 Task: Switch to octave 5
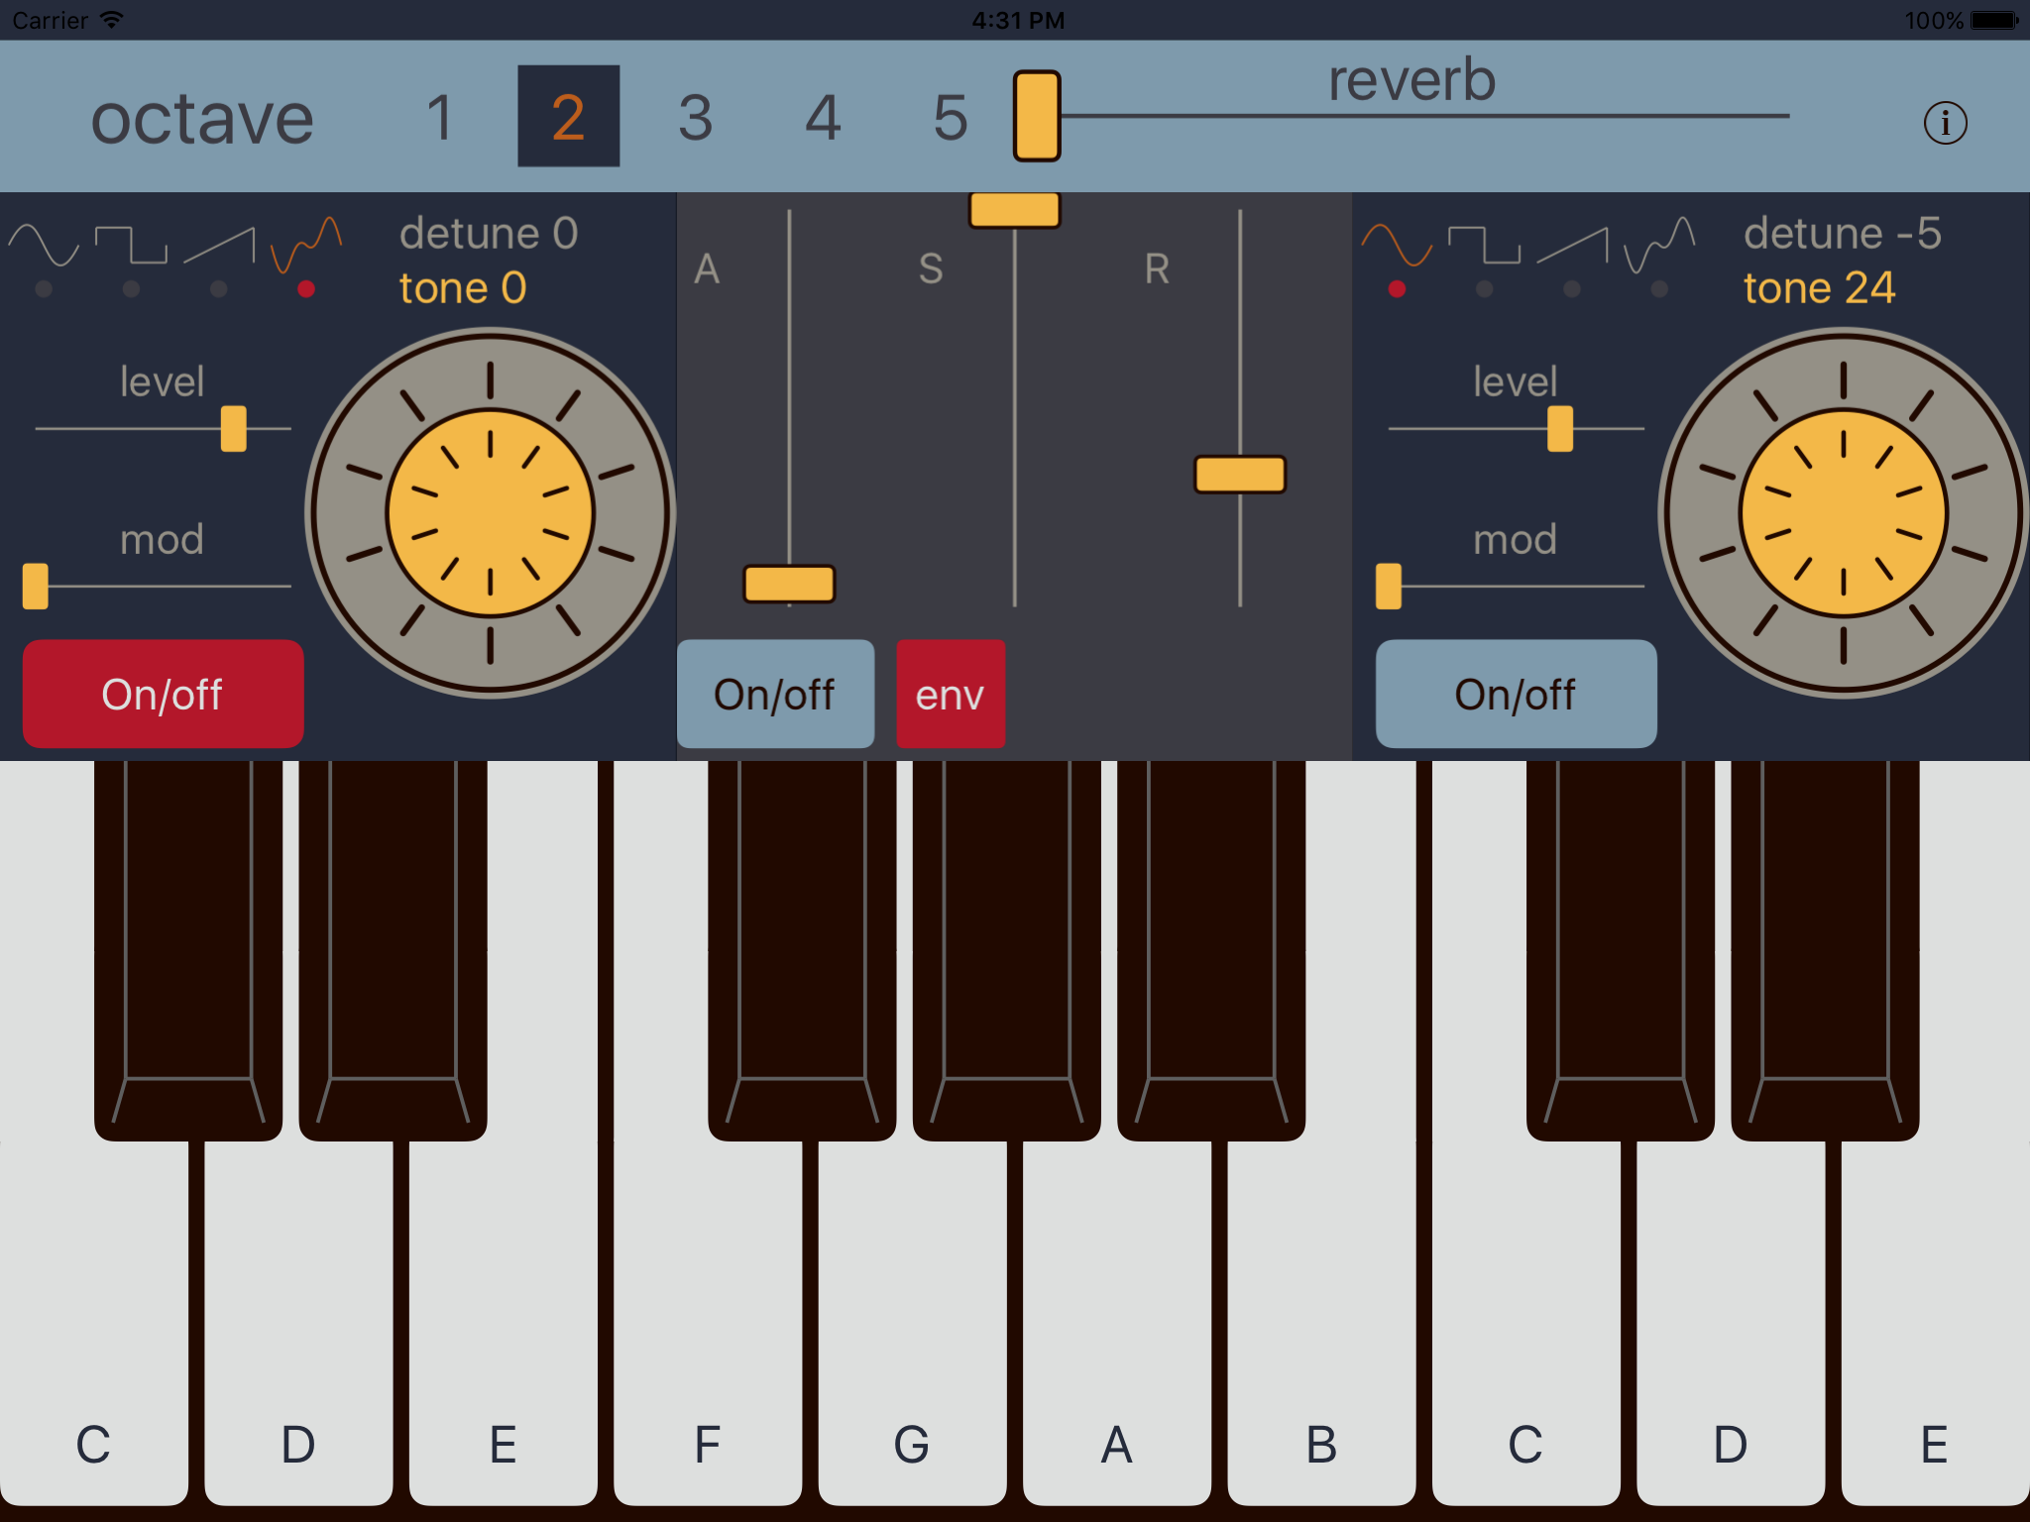tap(951, 117)
